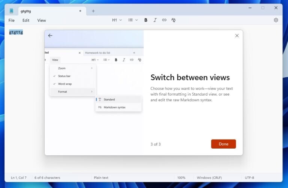The height and width of the screenshot is (188, 288).
Task: Open the H1 heading dropdown
Action: (x=117, y=20)
